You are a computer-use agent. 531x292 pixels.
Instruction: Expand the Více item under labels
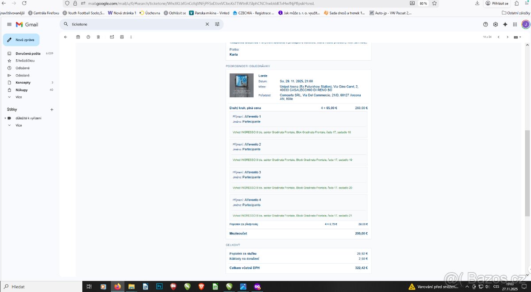pyautogui.click(x=19, y=125)
